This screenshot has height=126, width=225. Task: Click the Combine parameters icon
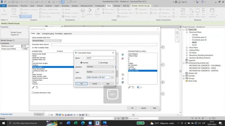pyautogui.click(x=123, y=83)
